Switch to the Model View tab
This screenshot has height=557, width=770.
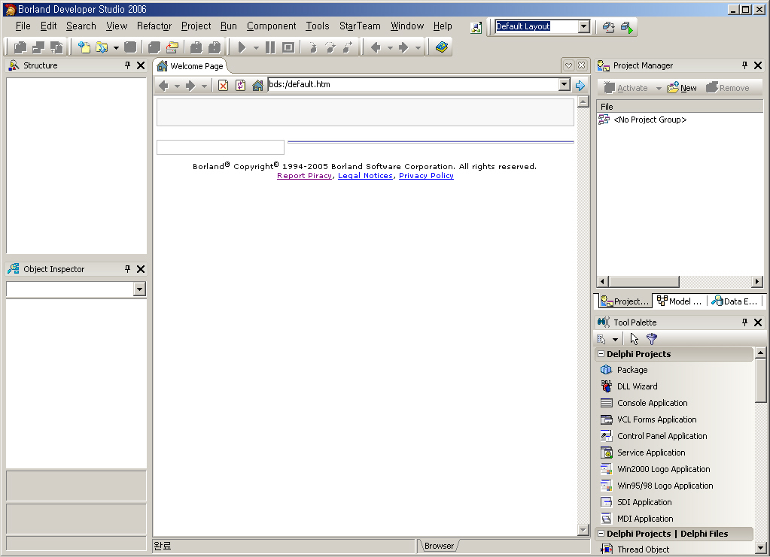(x=679, y=301)
